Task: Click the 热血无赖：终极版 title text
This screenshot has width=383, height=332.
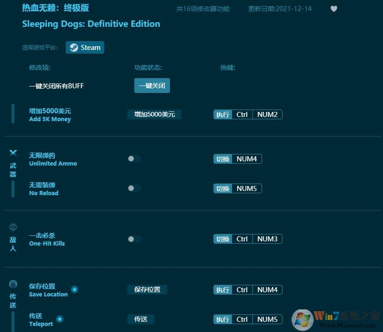Action: 56,8
